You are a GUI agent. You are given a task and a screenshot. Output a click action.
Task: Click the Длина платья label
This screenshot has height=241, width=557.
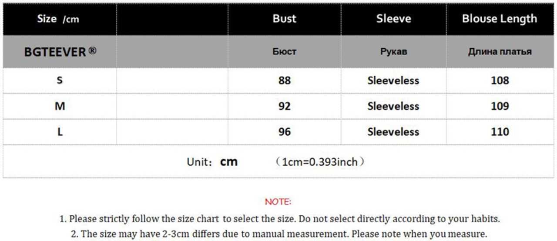coord(500,52)
